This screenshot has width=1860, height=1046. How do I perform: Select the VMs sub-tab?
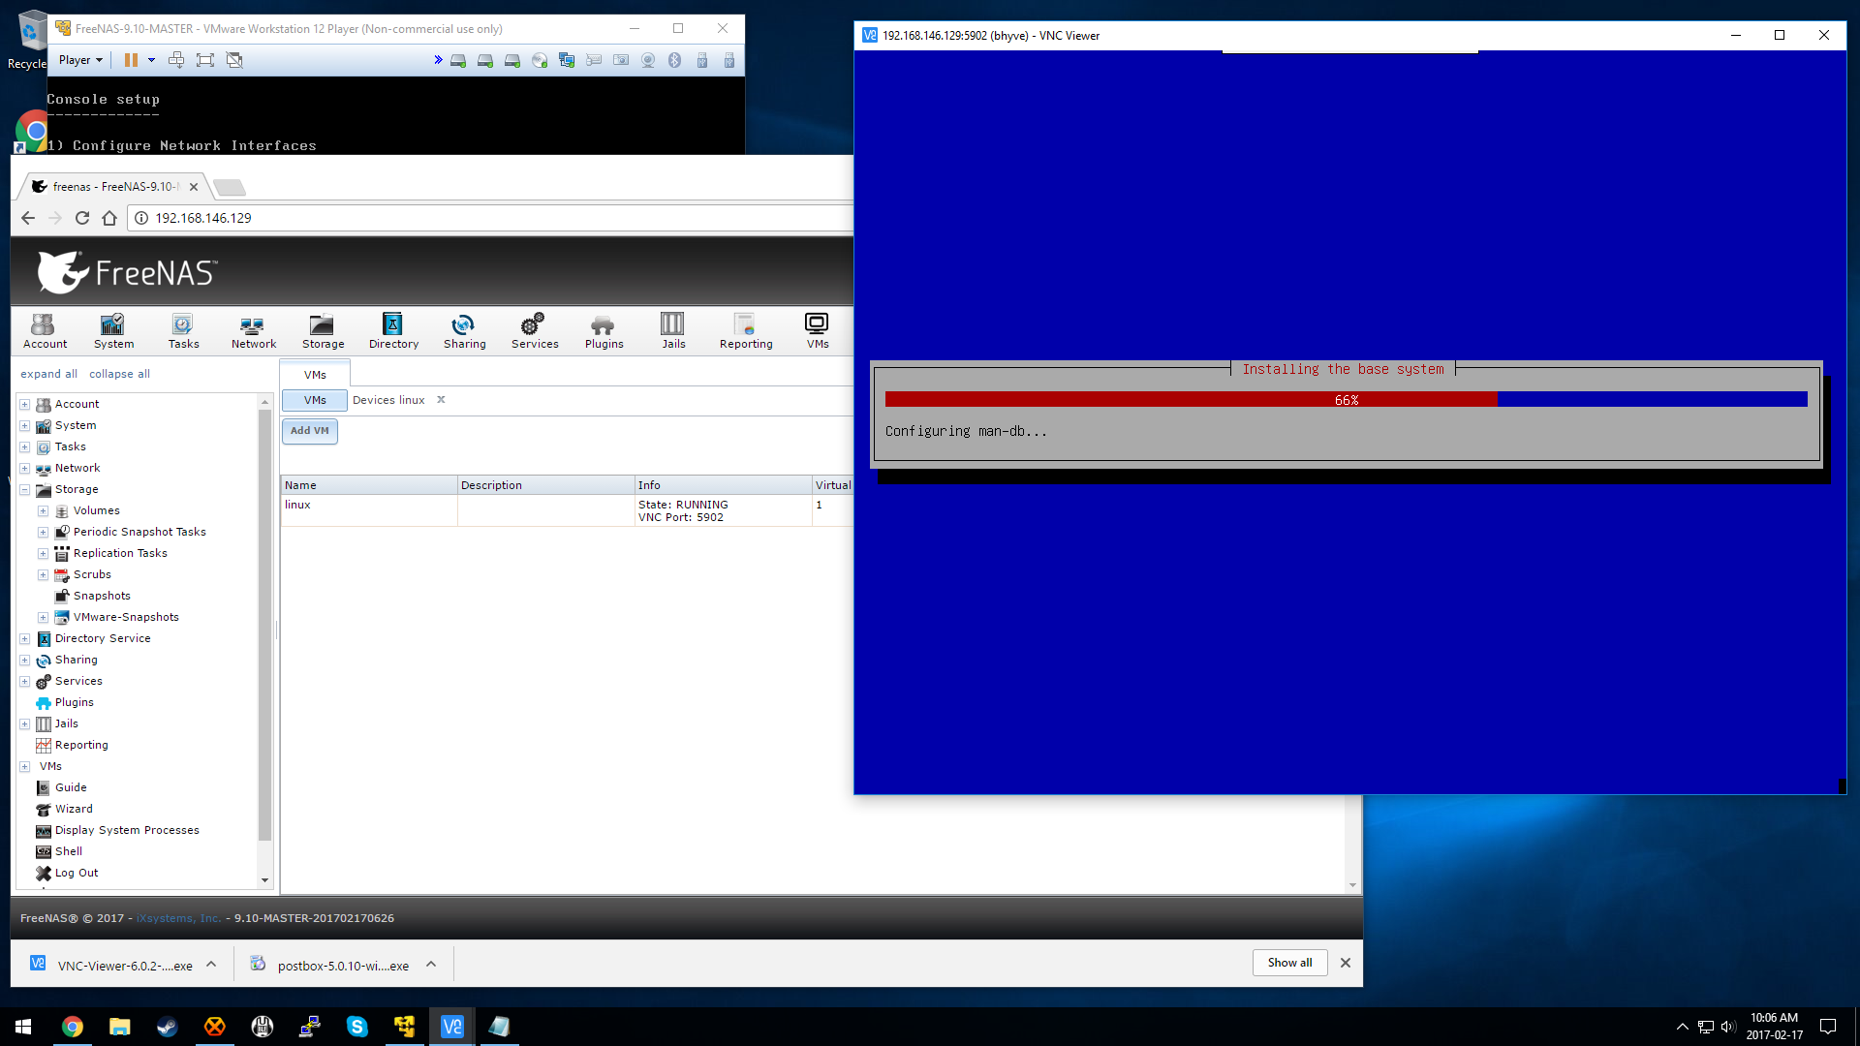click(315, 400)
